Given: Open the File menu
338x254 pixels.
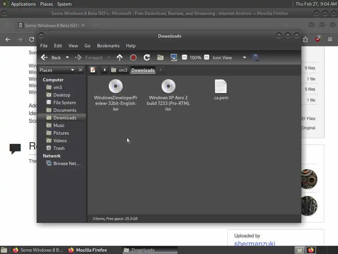Looking at the screenshot, I should [44, 46].
